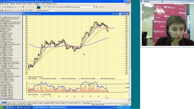Open the Окна menu
Screen dimensions: 194x109
point(55,4)
